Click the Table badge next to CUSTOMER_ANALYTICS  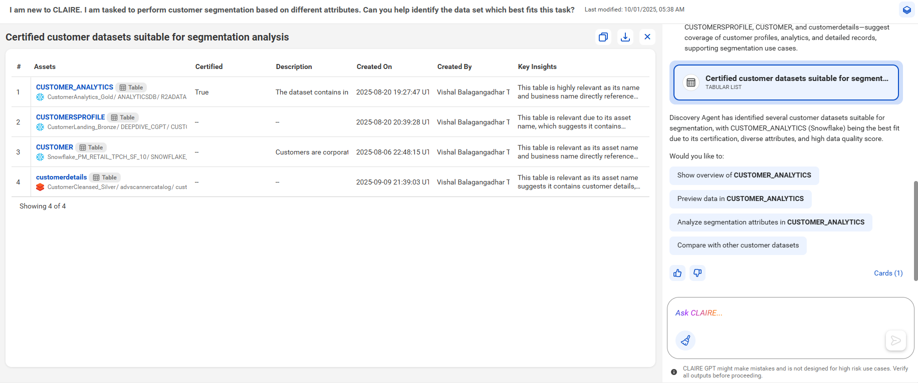[131, 87]
